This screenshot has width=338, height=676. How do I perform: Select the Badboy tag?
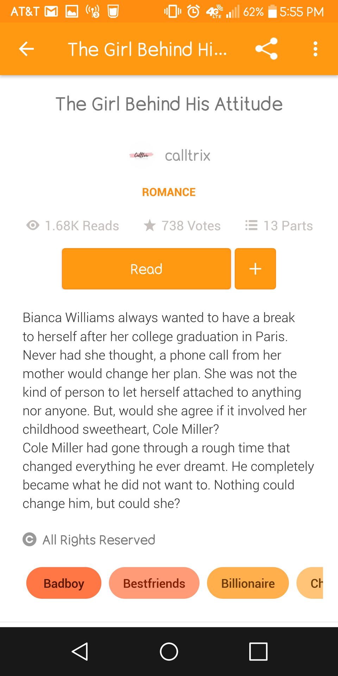(x=64, y=583)
